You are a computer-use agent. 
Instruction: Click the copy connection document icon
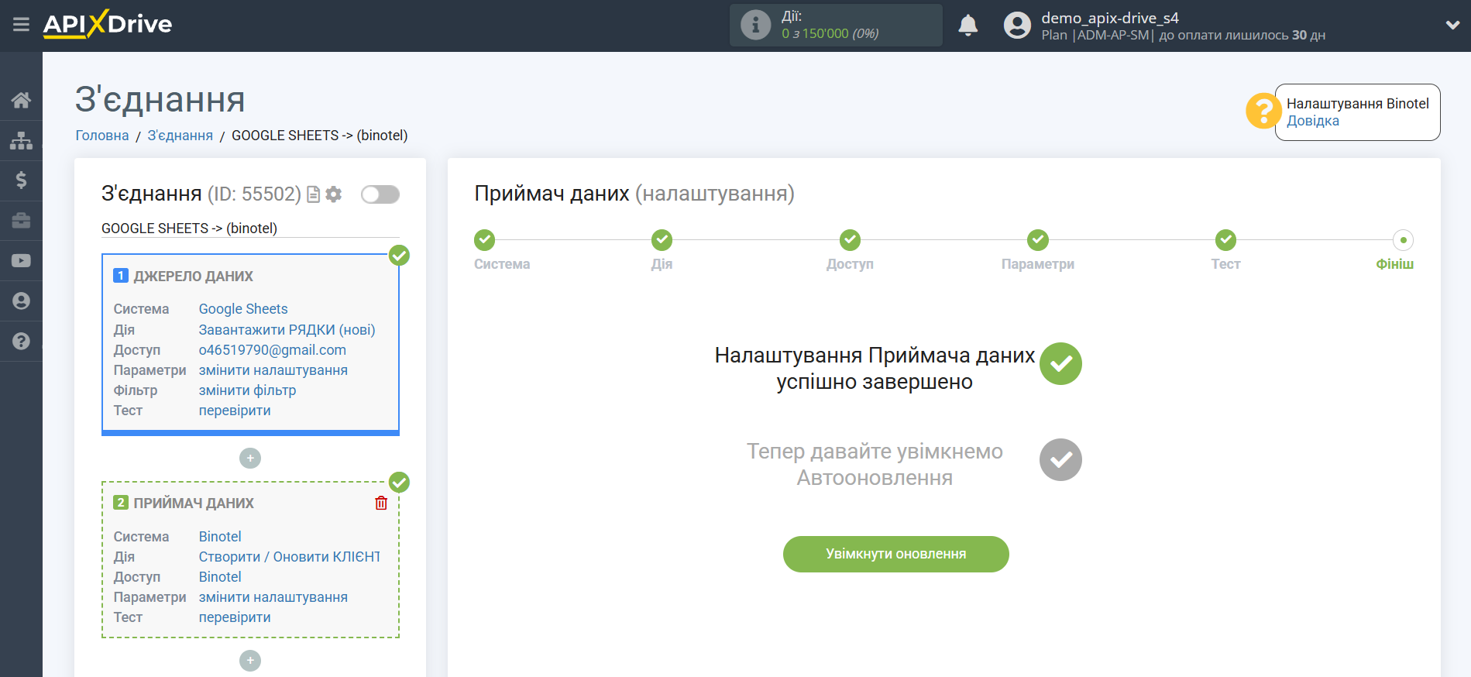tap(313, 194)
